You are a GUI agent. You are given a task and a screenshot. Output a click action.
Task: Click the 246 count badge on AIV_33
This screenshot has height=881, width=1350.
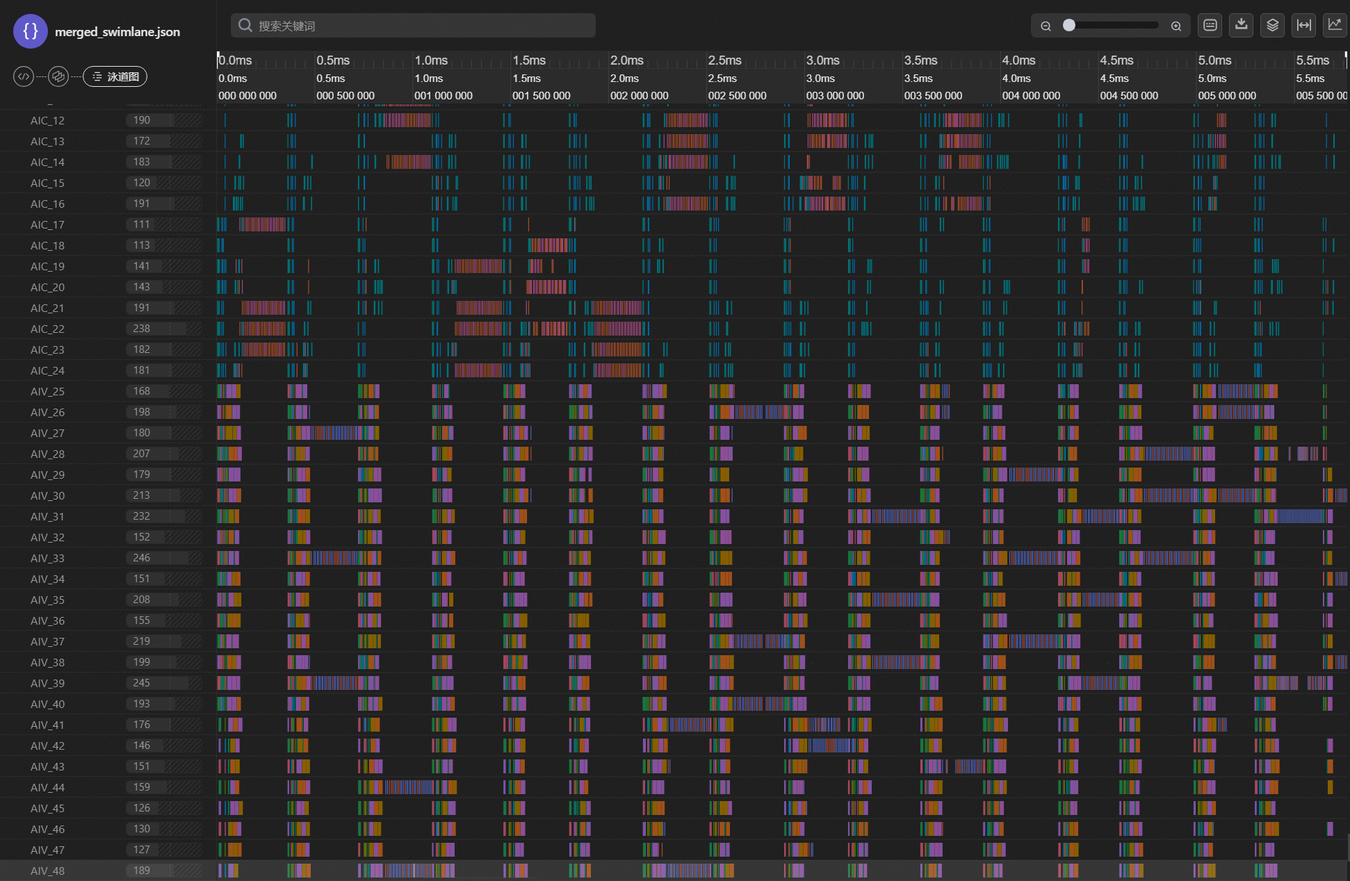coord(142,558)
